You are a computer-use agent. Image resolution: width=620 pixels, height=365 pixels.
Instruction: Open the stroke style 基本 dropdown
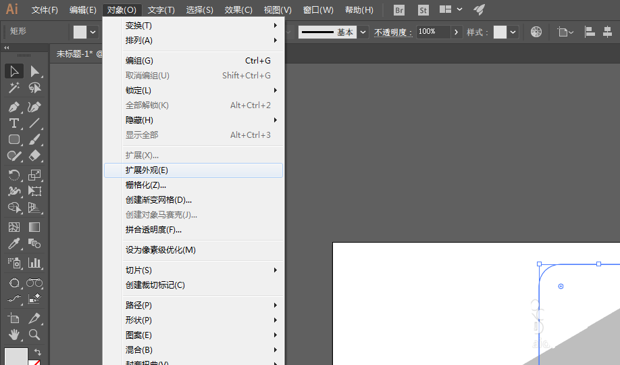[x=363, y=32]
